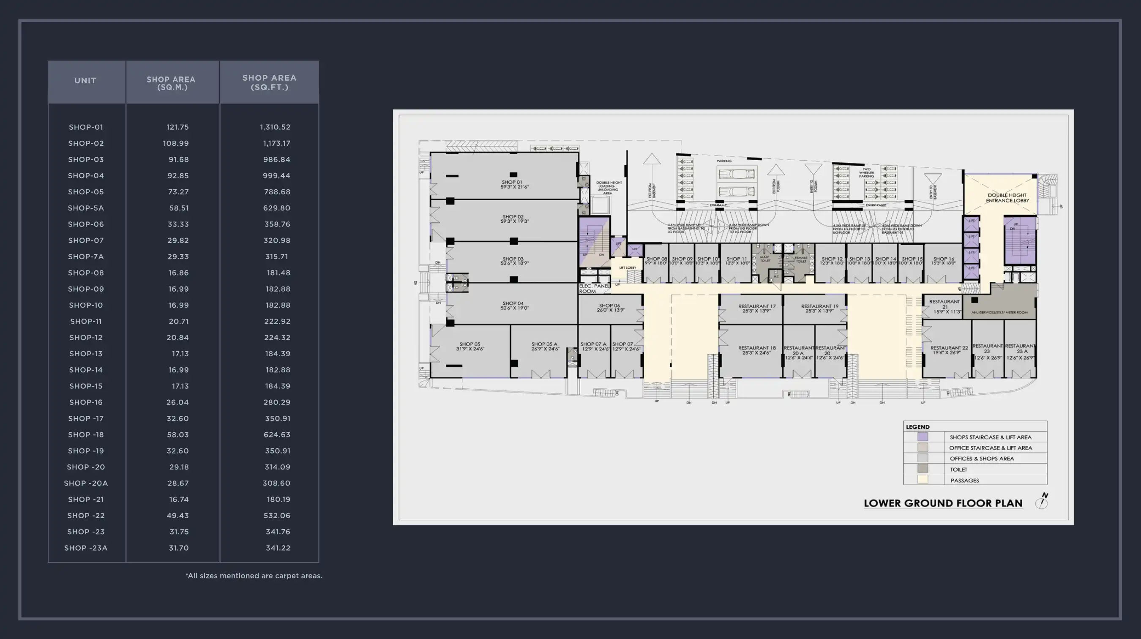This screenshot has width=1141, height=639.
Task: Select the LIFT icon next to the Lift Lobby
Action: tap(635, 249)
